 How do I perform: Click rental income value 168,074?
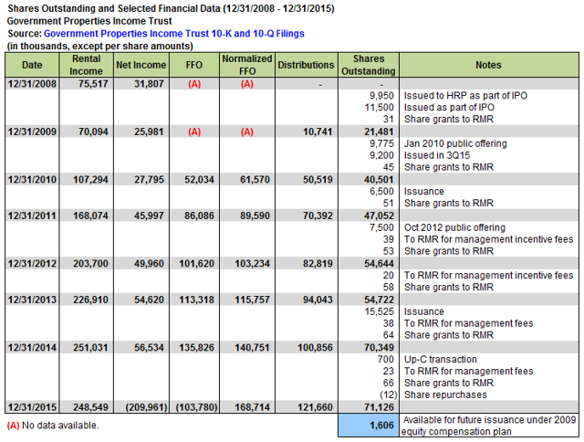coord(90,216)
